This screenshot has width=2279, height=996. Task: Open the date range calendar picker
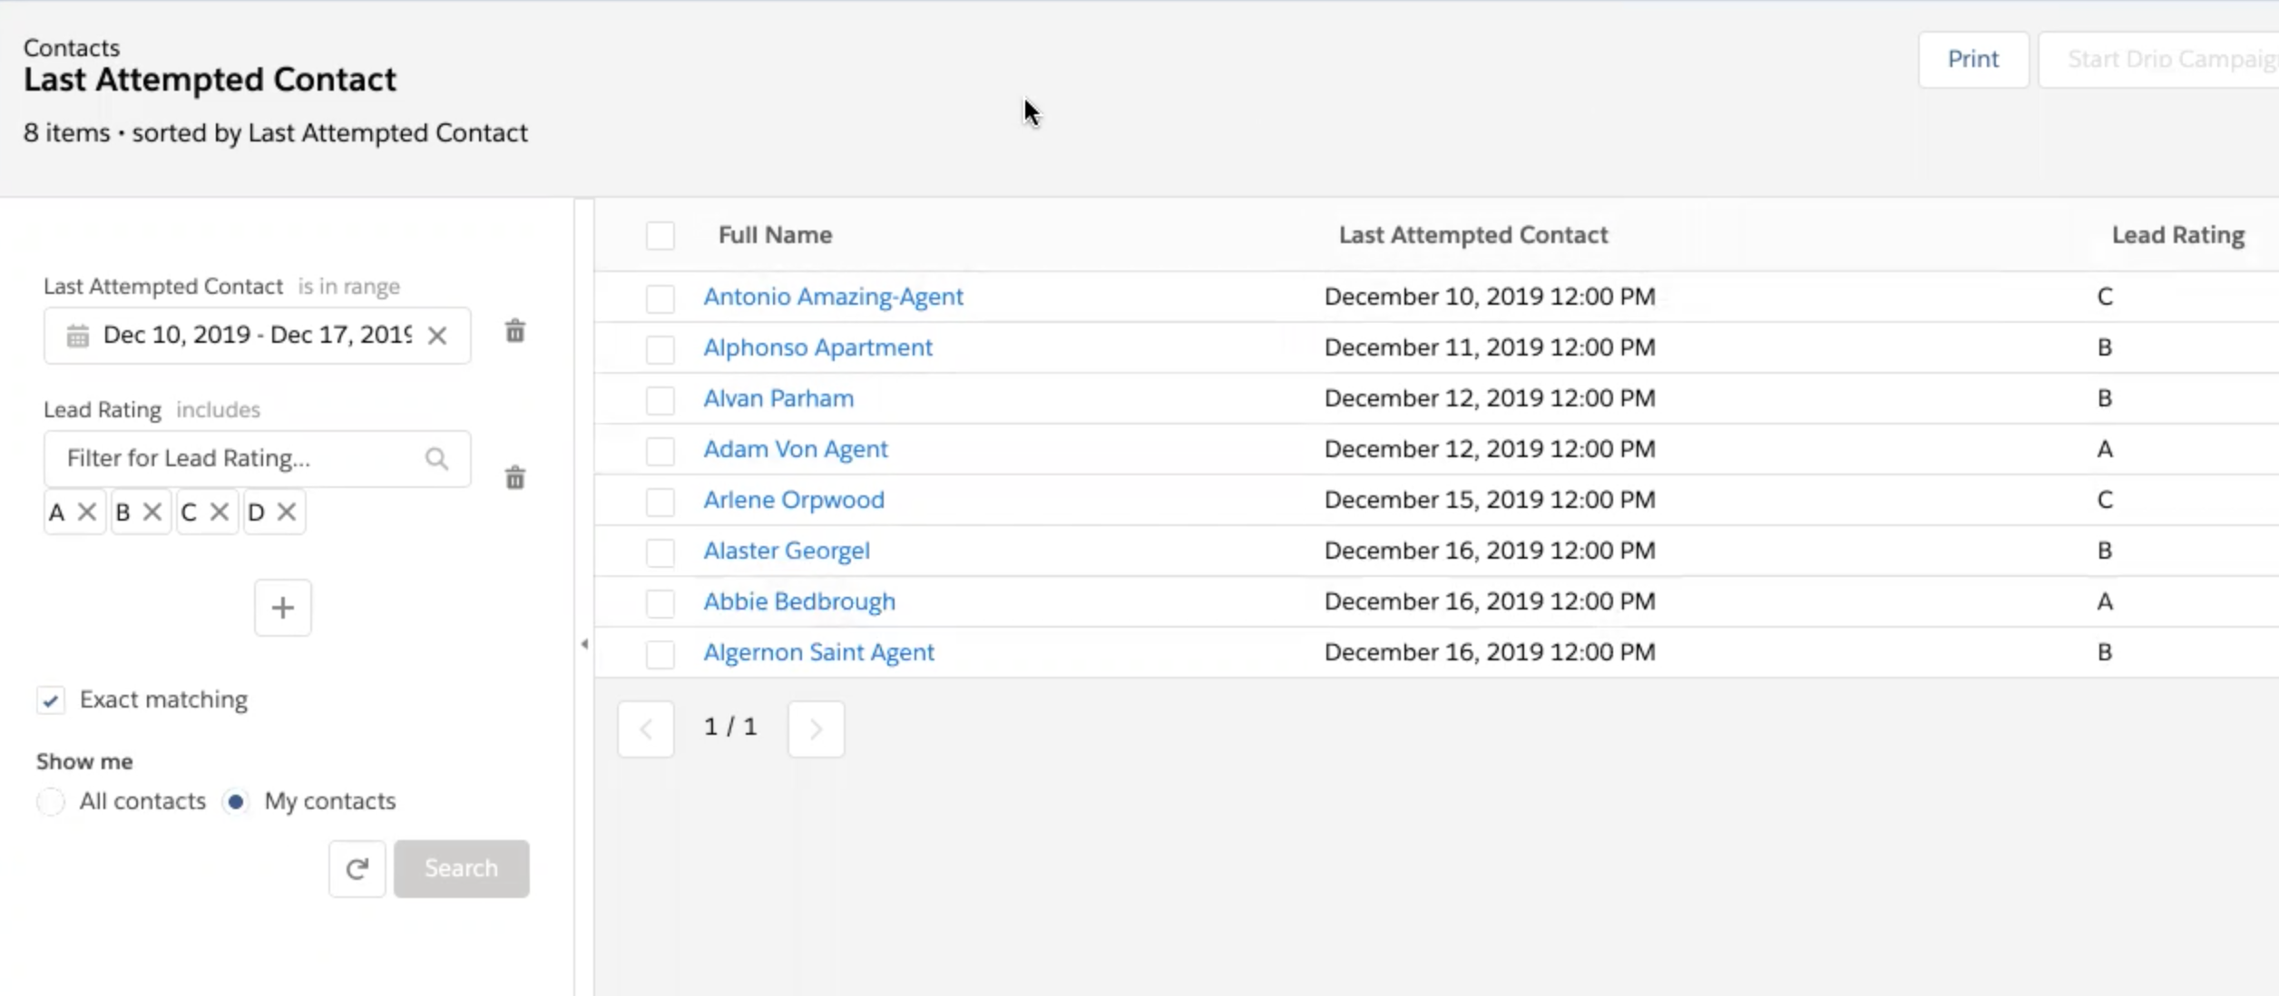[x=78, y=335]
